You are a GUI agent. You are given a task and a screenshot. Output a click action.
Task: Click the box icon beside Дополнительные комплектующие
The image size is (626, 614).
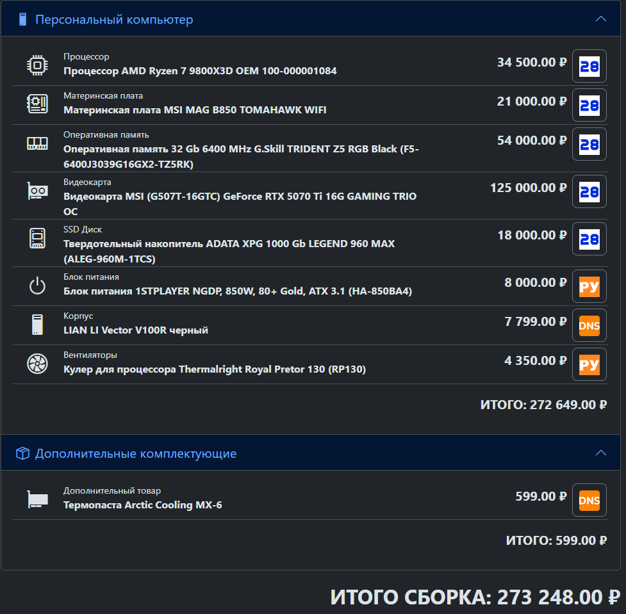pyautogui.click(x=23, y=453)
